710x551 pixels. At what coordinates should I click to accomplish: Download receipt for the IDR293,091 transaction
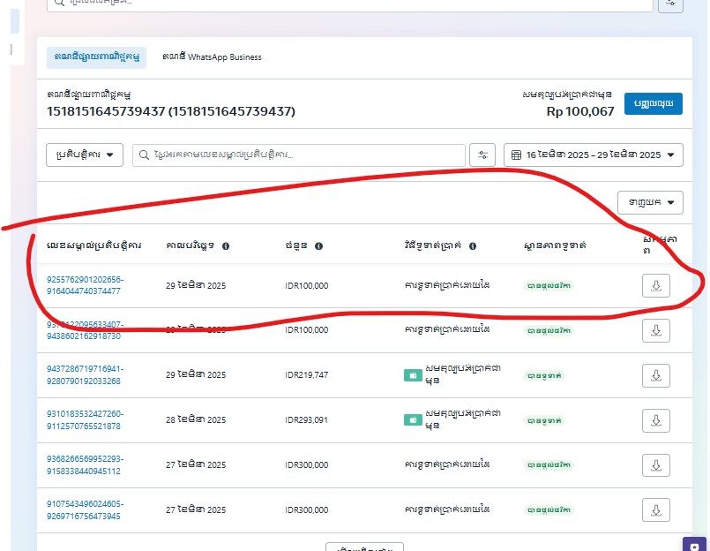pos(655,420)
